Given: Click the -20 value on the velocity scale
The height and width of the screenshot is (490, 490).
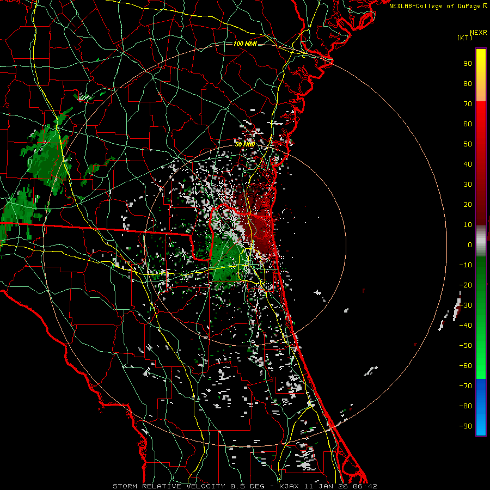Looking at the screenshot, I should tap(465, 285).
